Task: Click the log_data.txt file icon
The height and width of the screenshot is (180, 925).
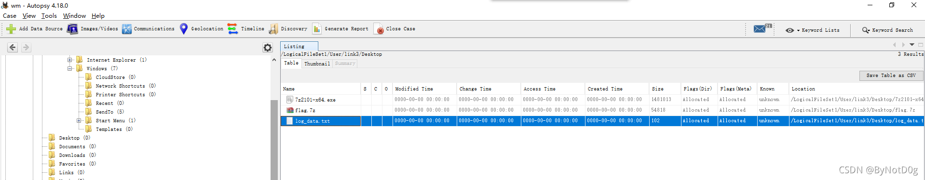Action: tap(290, 121)
